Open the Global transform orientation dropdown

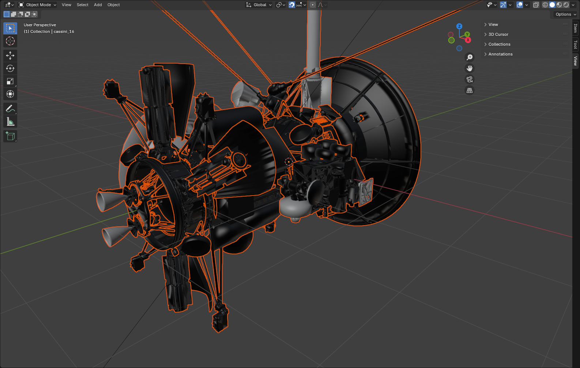[259, 5]
